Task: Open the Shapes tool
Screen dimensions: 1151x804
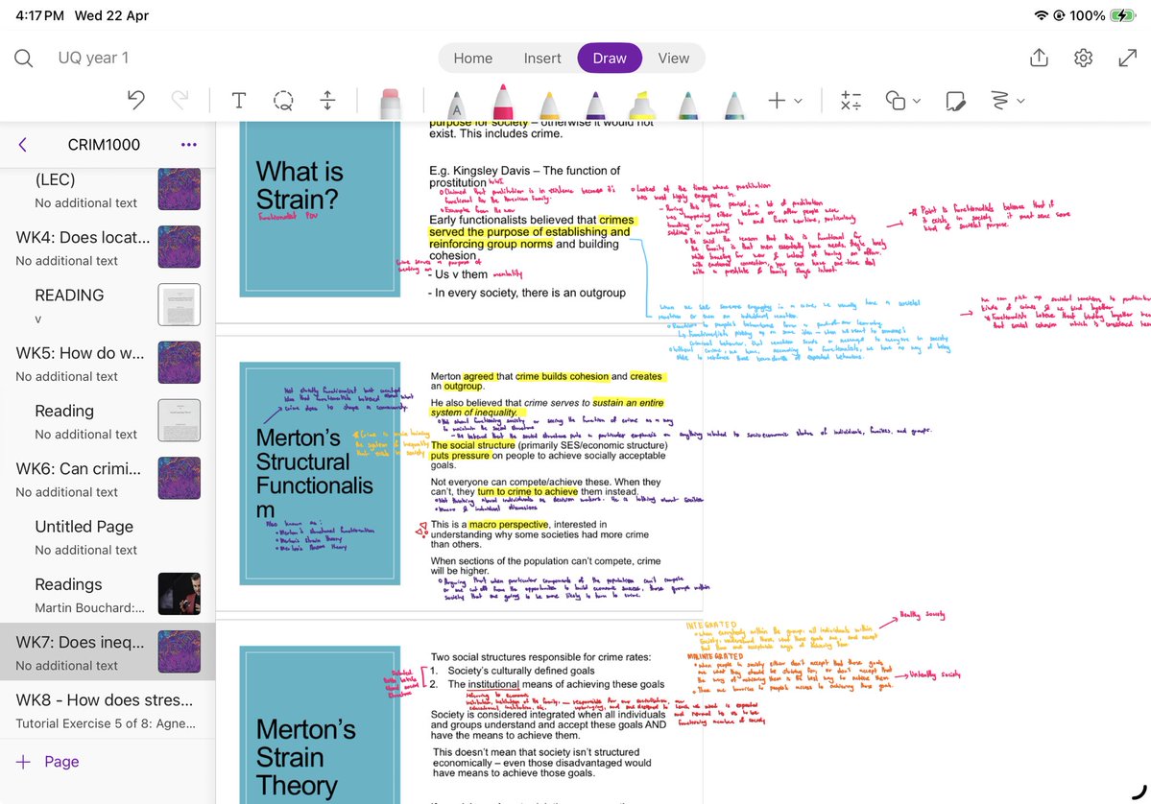Action: (x=896, y=101)
